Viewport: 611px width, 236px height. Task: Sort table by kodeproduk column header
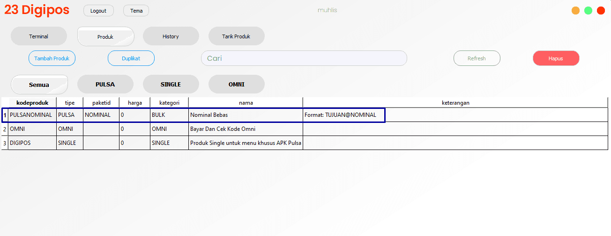(32, 103)
